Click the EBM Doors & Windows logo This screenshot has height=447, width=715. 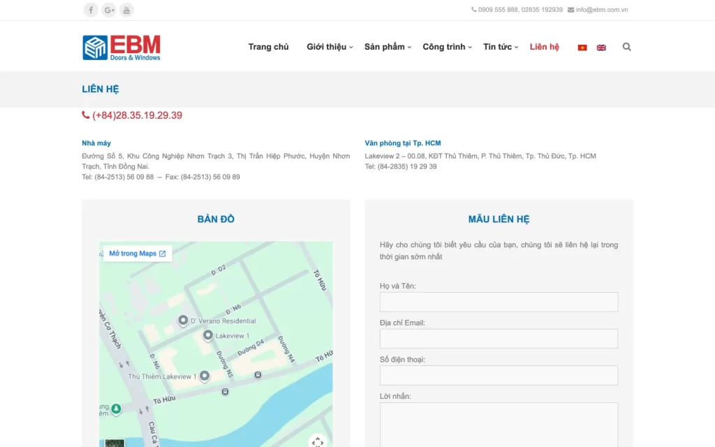click(121, 47)
